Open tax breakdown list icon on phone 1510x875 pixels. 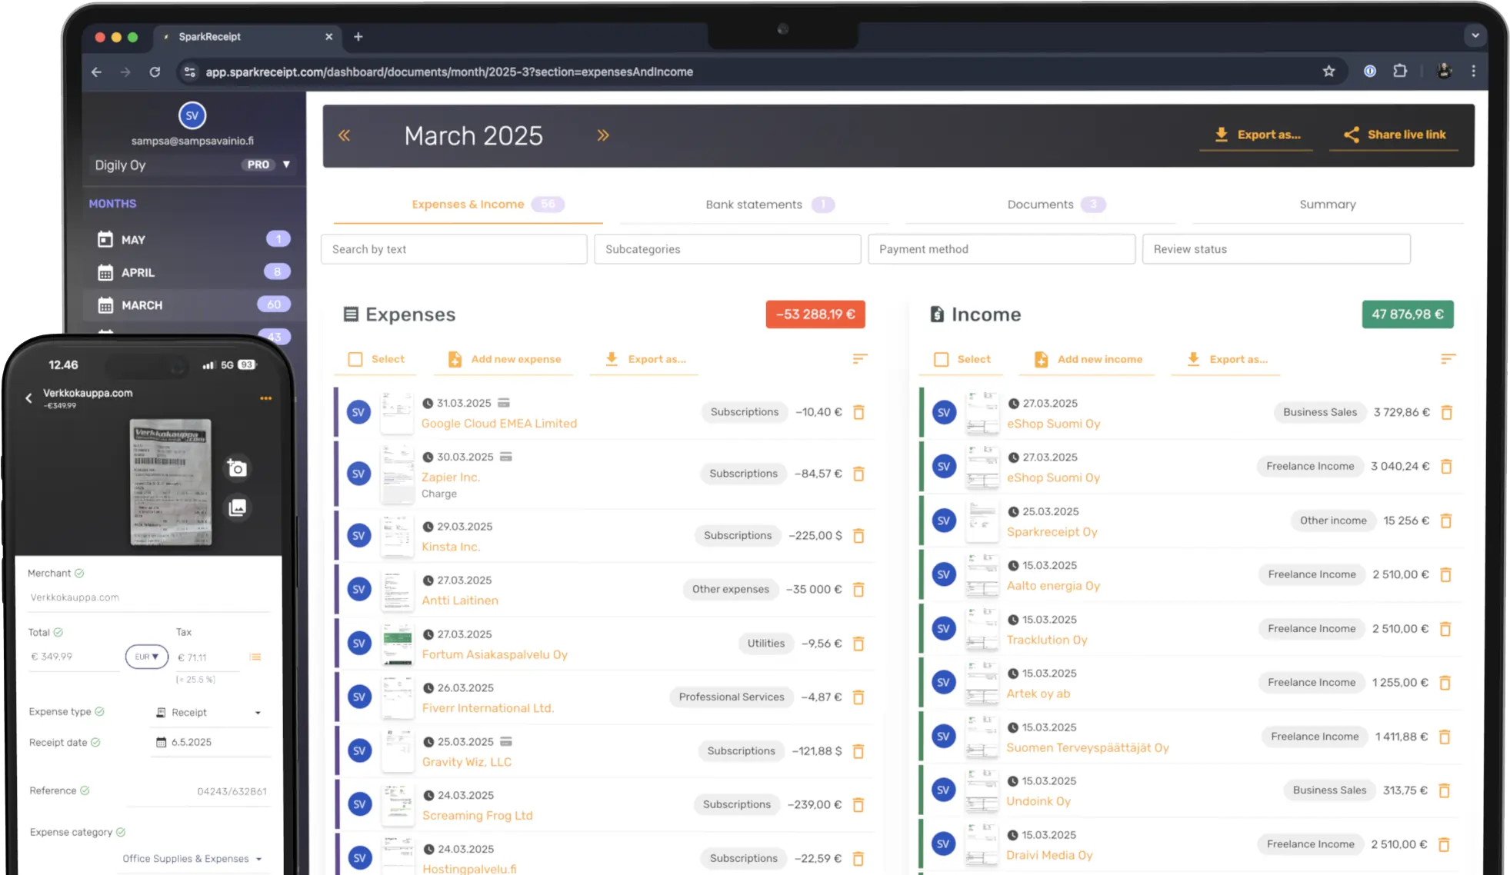(x=255, y=657)
